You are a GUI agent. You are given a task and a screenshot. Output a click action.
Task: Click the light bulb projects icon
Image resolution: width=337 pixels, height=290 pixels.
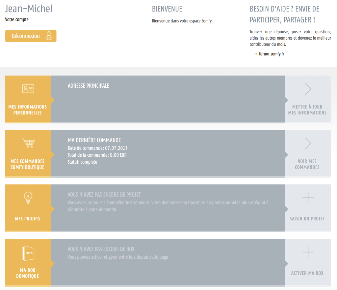pyautogui.click(x=28, y=198)
